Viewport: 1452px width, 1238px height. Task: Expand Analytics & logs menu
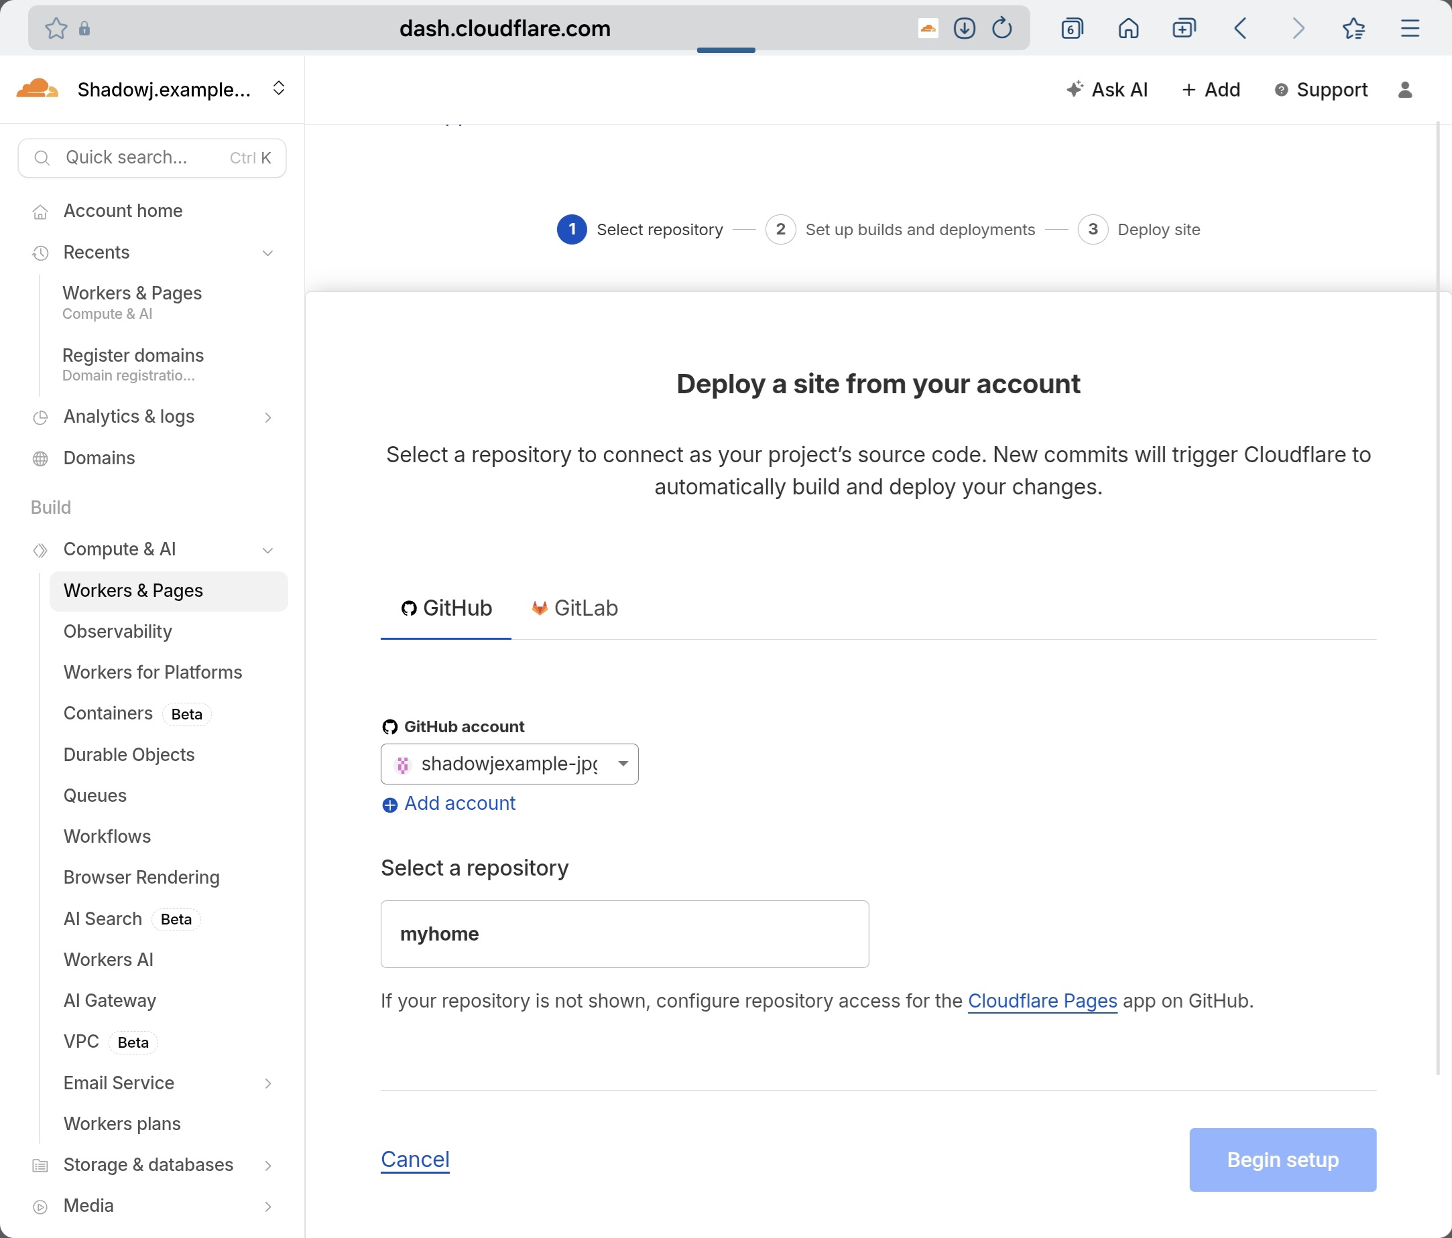pos(267,417)
